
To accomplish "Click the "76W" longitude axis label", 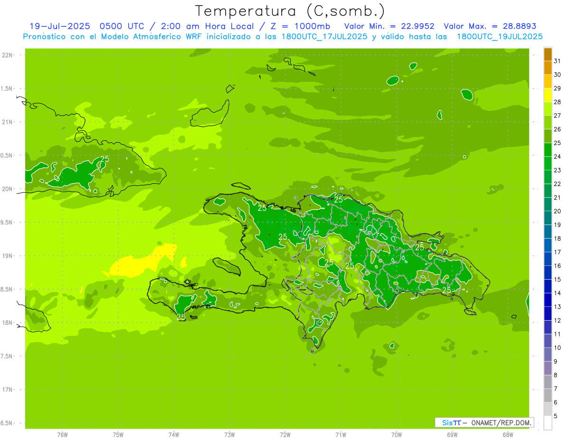I will point(62,435).
